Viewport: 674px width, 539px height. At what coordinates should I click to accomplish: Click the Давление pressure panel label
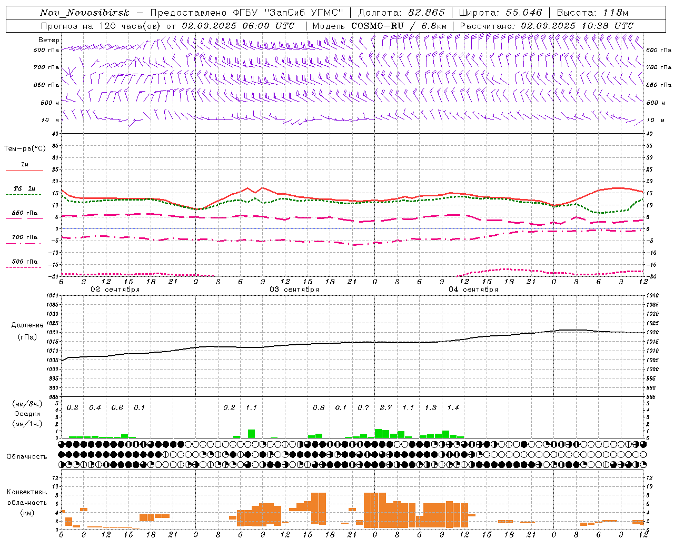click(x=27, y=325)
